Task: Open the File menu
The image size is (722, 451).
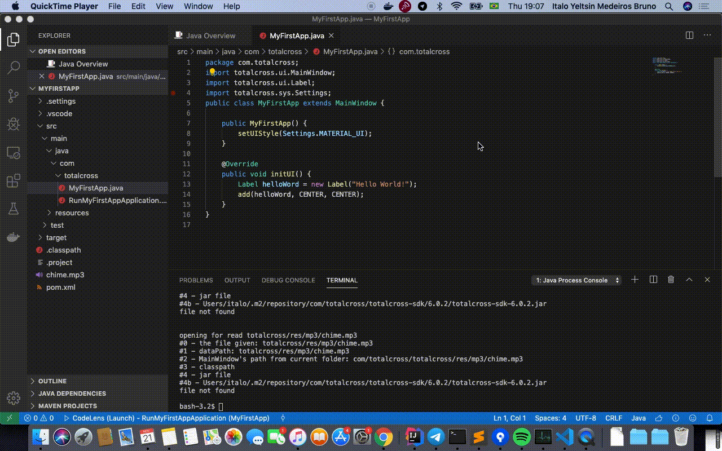Action: pos(115,6)
